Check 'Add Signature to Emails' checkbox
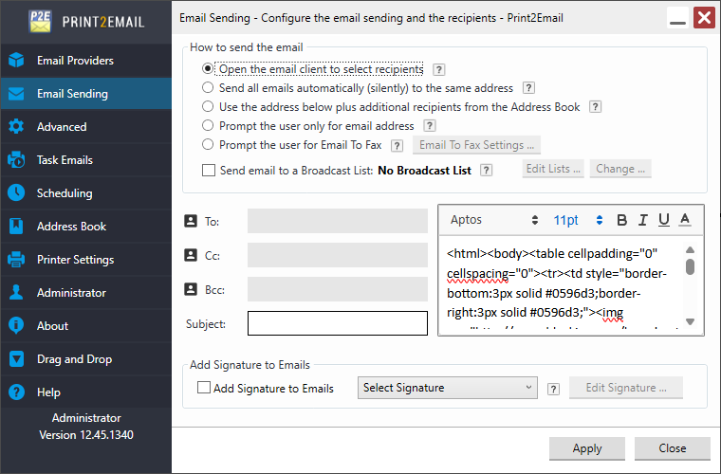This screenshot has width=721, height=474. pos(204,388)
